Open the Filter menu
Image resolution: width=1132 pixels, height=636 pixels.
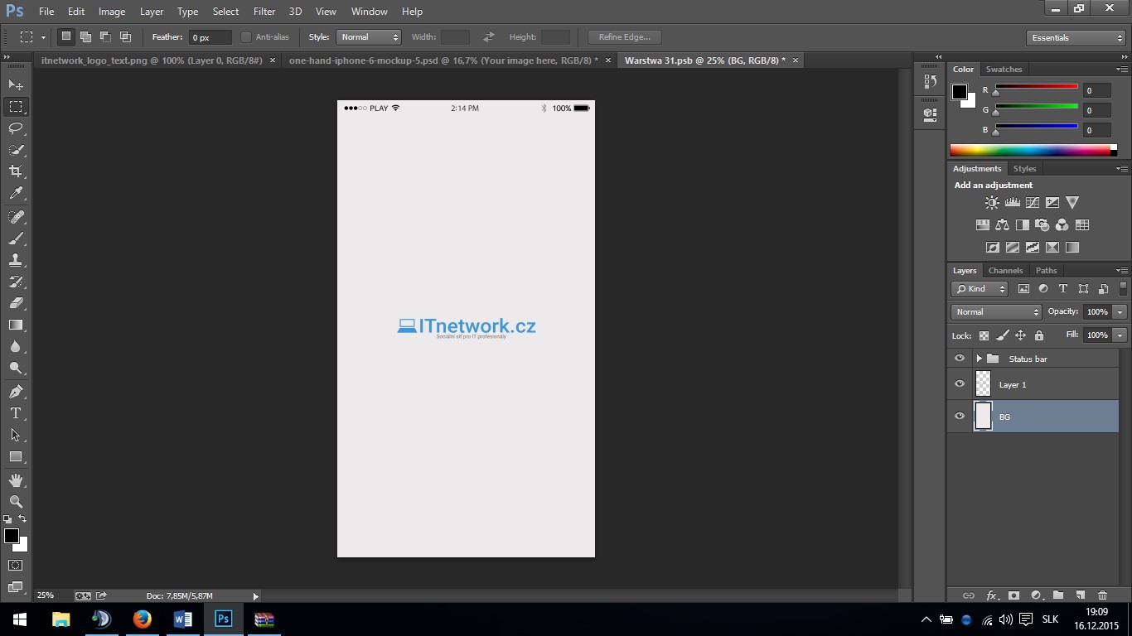point(264,12)
